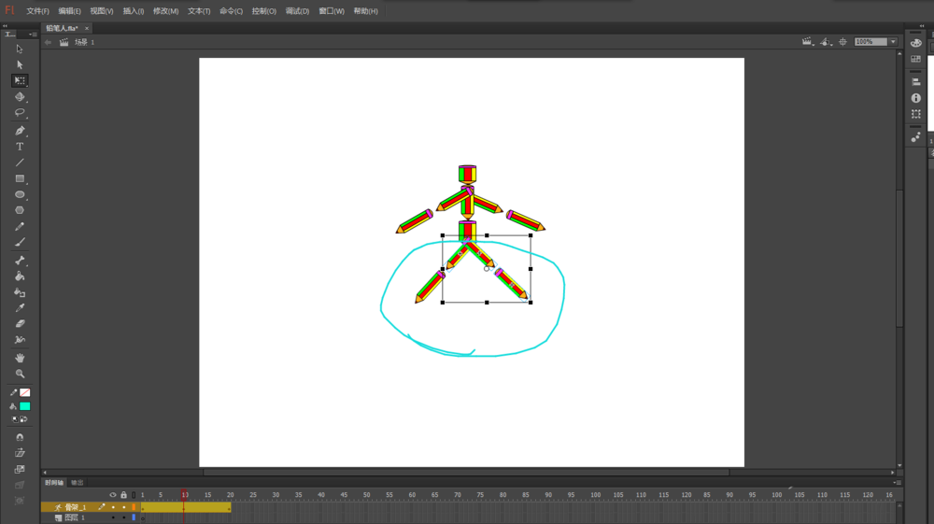
Task: Open the 插入(I) menu
Action: coord(134,11)
